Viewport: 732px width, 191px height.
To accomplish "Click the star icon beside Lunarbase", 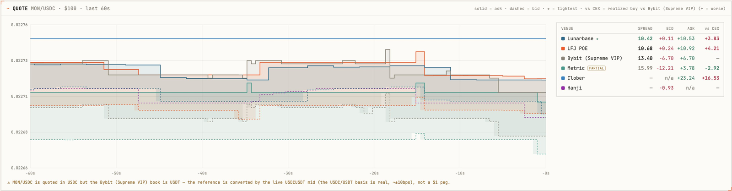I will coord(597,39).
